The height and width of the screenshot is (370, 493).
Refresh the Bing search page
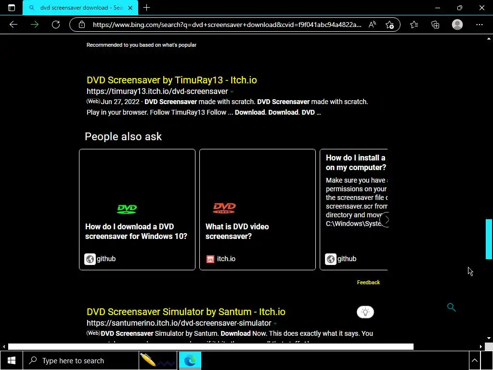click(x=56, y=25)
